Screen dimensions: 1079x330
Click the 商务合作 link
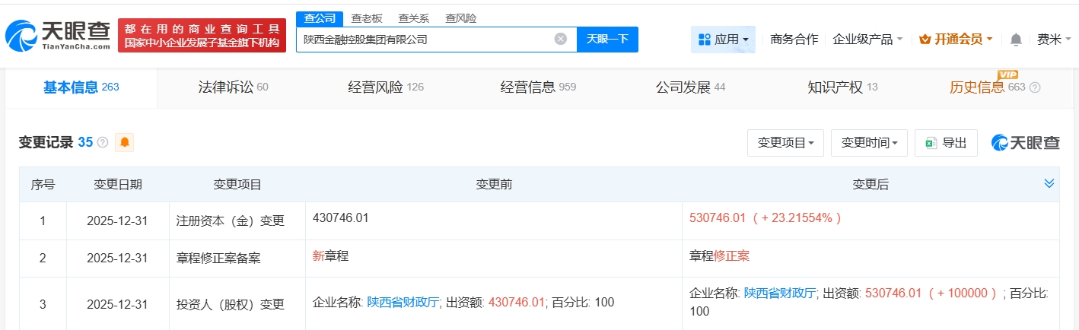click(794, 39)
